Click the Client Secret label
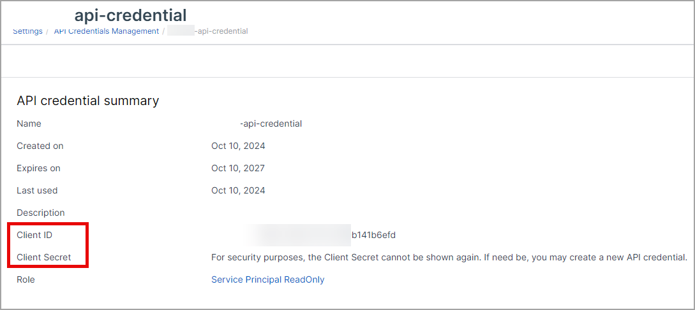Viewport: 695px width, 310px height. pos(44,257)
